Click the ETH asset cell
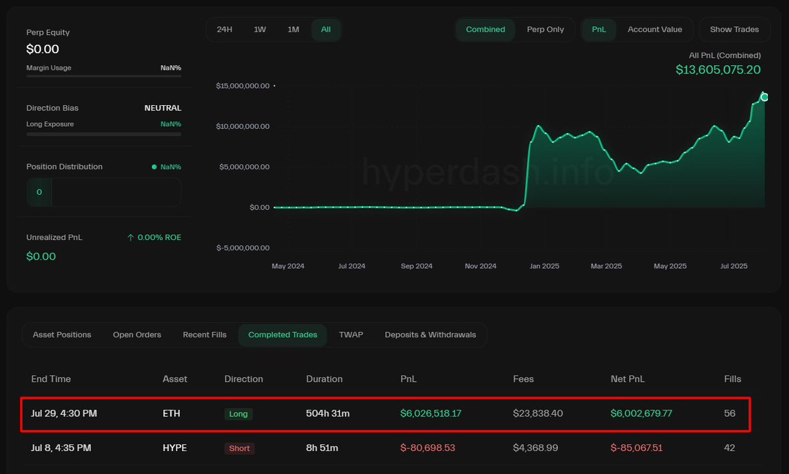Viewport: 789px width, 474px height. (171, 413)
